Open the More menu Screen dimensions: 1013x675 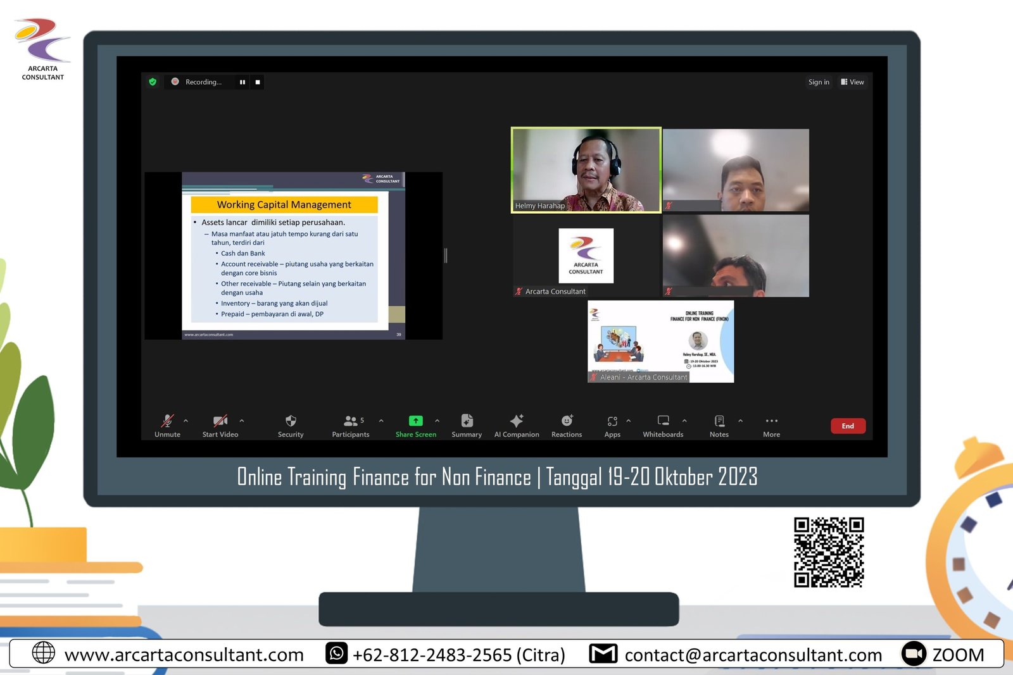(x=771, y=422)
